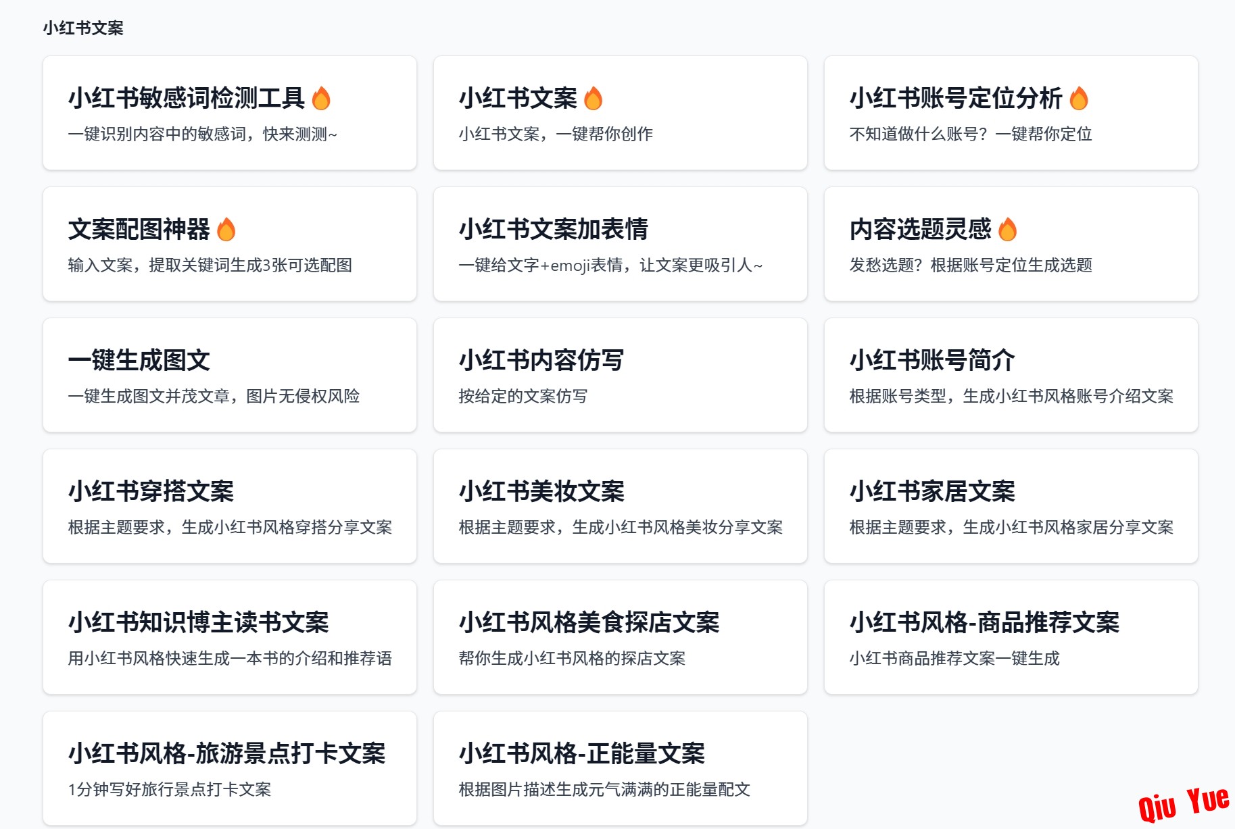
Task: Select the 小红书文案加表情 card
Action: coord(621,244)
